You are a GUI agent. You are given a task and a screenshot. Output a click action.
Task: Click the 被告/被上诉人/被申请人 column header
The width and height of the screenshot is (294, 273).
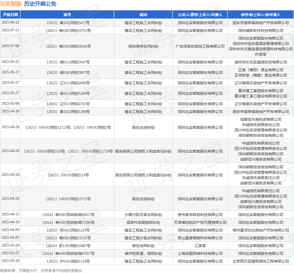pyautogui.click(x=260, y=15)
